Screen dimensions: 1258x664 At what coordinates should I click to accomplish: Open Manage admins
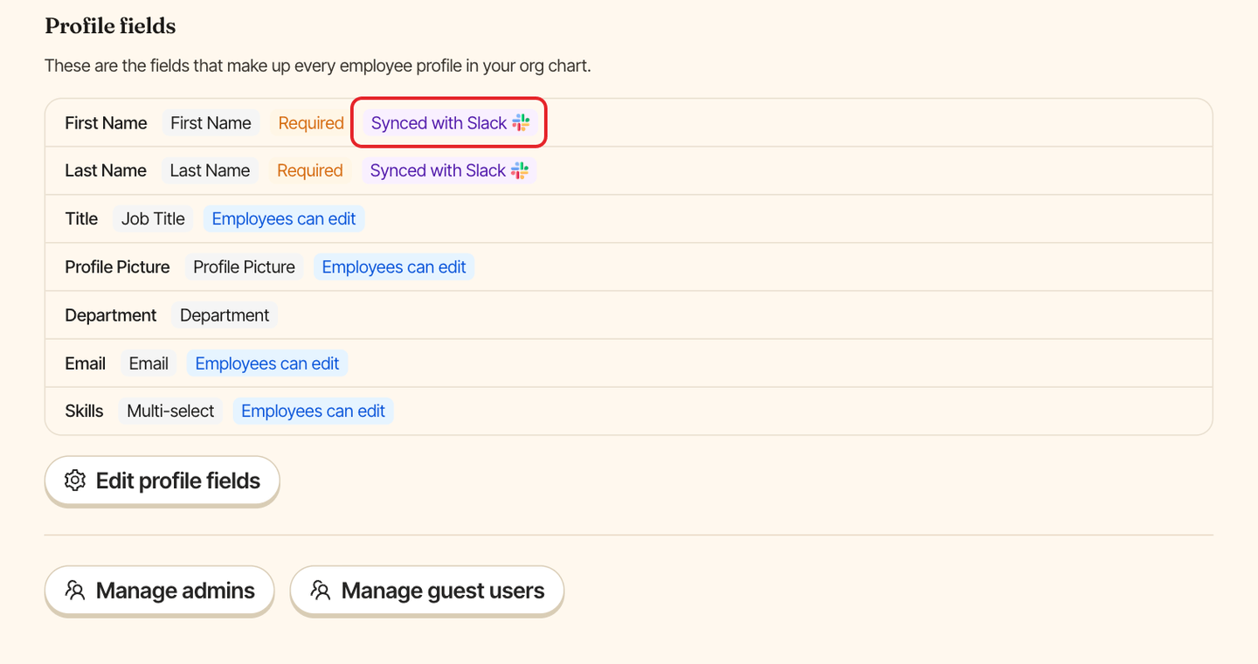159,591
